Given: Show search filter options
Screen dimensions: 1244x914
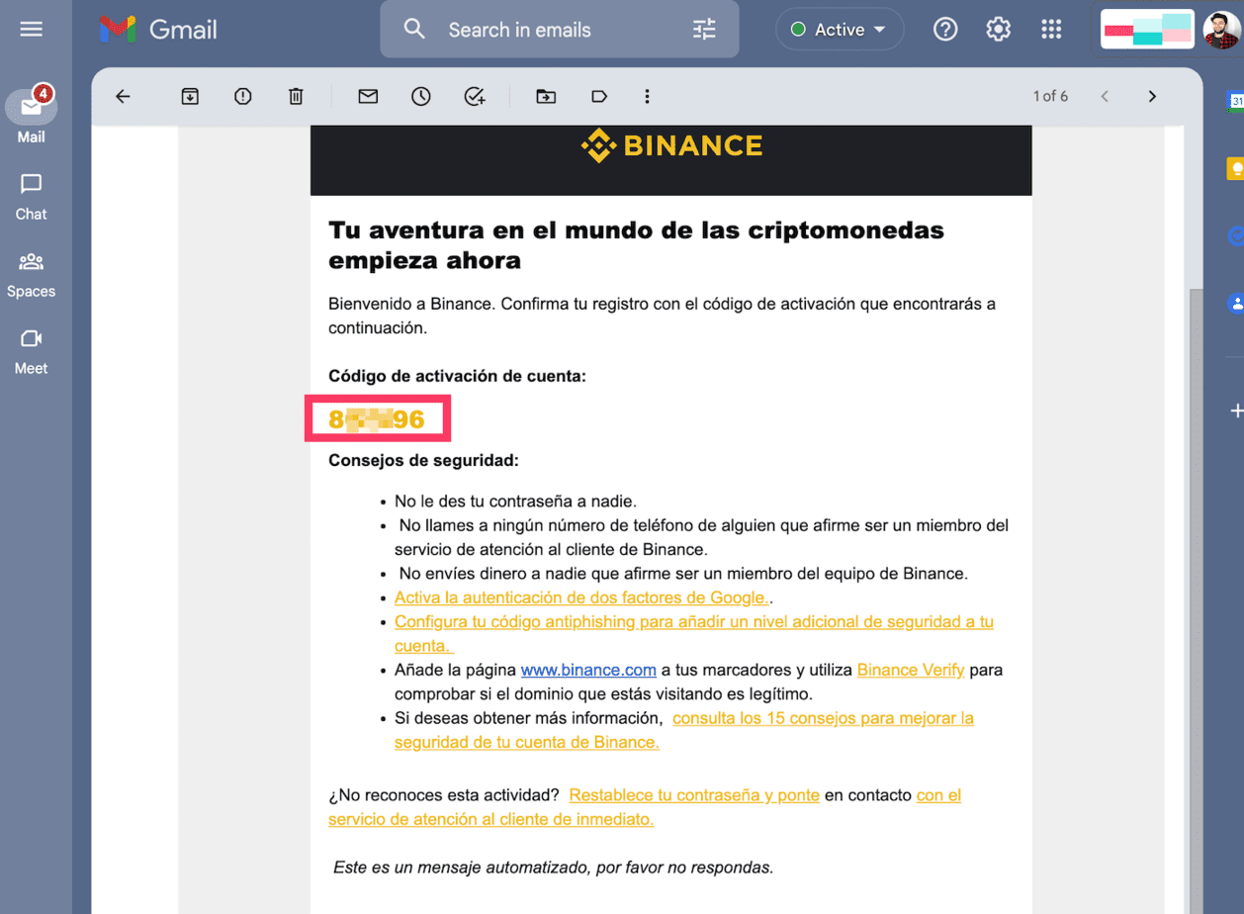Looking at the screenshot, I should tap(704, 30).
